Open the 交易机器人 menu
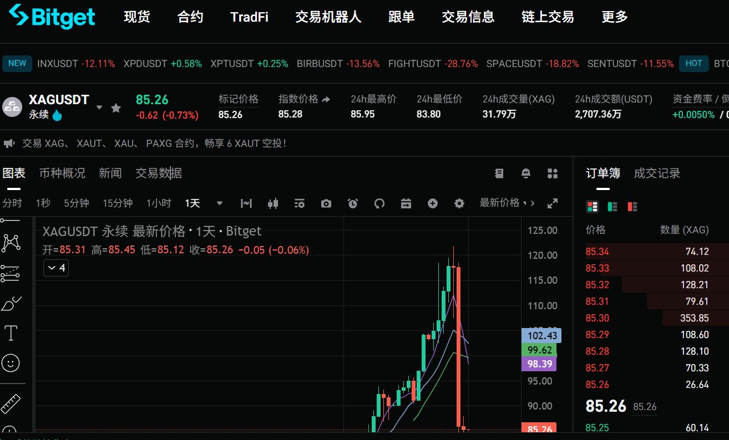 click(x=328, y=17)
